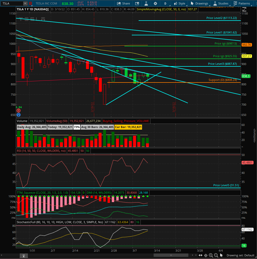Click the red phone earnings call icon
The width and height of the screenshot is (257, 259).
(18, 110)
